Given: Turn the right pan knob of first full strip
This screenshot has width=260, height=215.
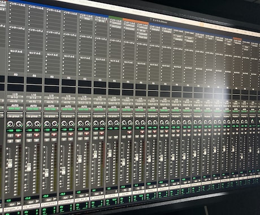Looking at the screenshot, I should (x=19, y=124).
